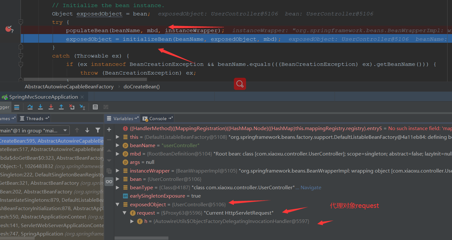Viewport: 452px width, 240px height.
Task: Click the Drop Frame button
Action: [72, 107]
